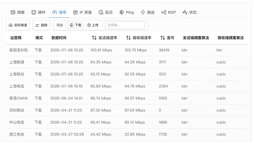Click the 发送端拥塞算法 column header
Screen dimensions: 254x143
[196, 38]
